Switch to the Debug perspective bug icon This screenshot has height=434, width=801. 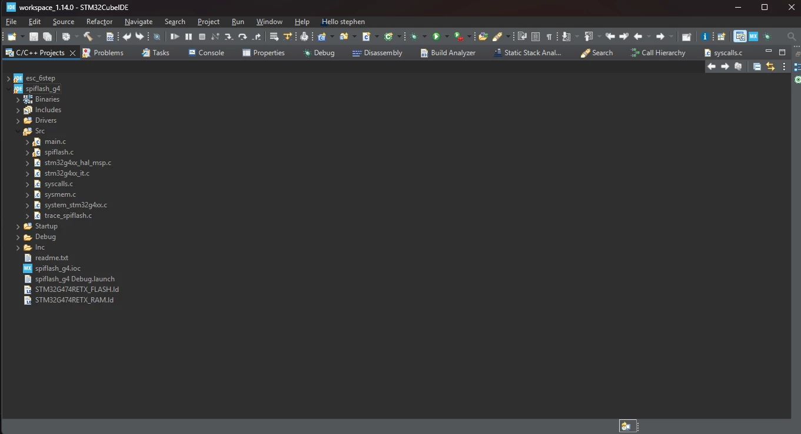pyautogui.click(x=766, y=36)
